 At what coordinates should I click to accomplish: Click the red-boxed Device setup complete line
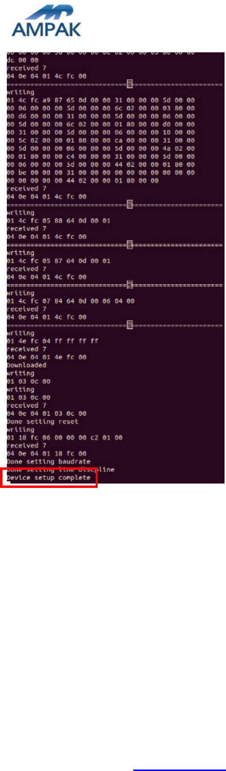click(x=49, y=477)
